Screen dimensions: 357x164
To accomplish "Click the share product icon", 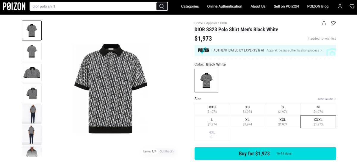I will click(324, 23).
